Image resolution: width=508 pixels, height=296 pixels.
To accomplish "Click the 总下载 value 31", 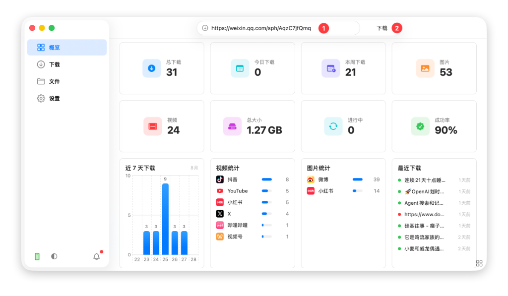I will pyautogui.click(x=172, y=72).
